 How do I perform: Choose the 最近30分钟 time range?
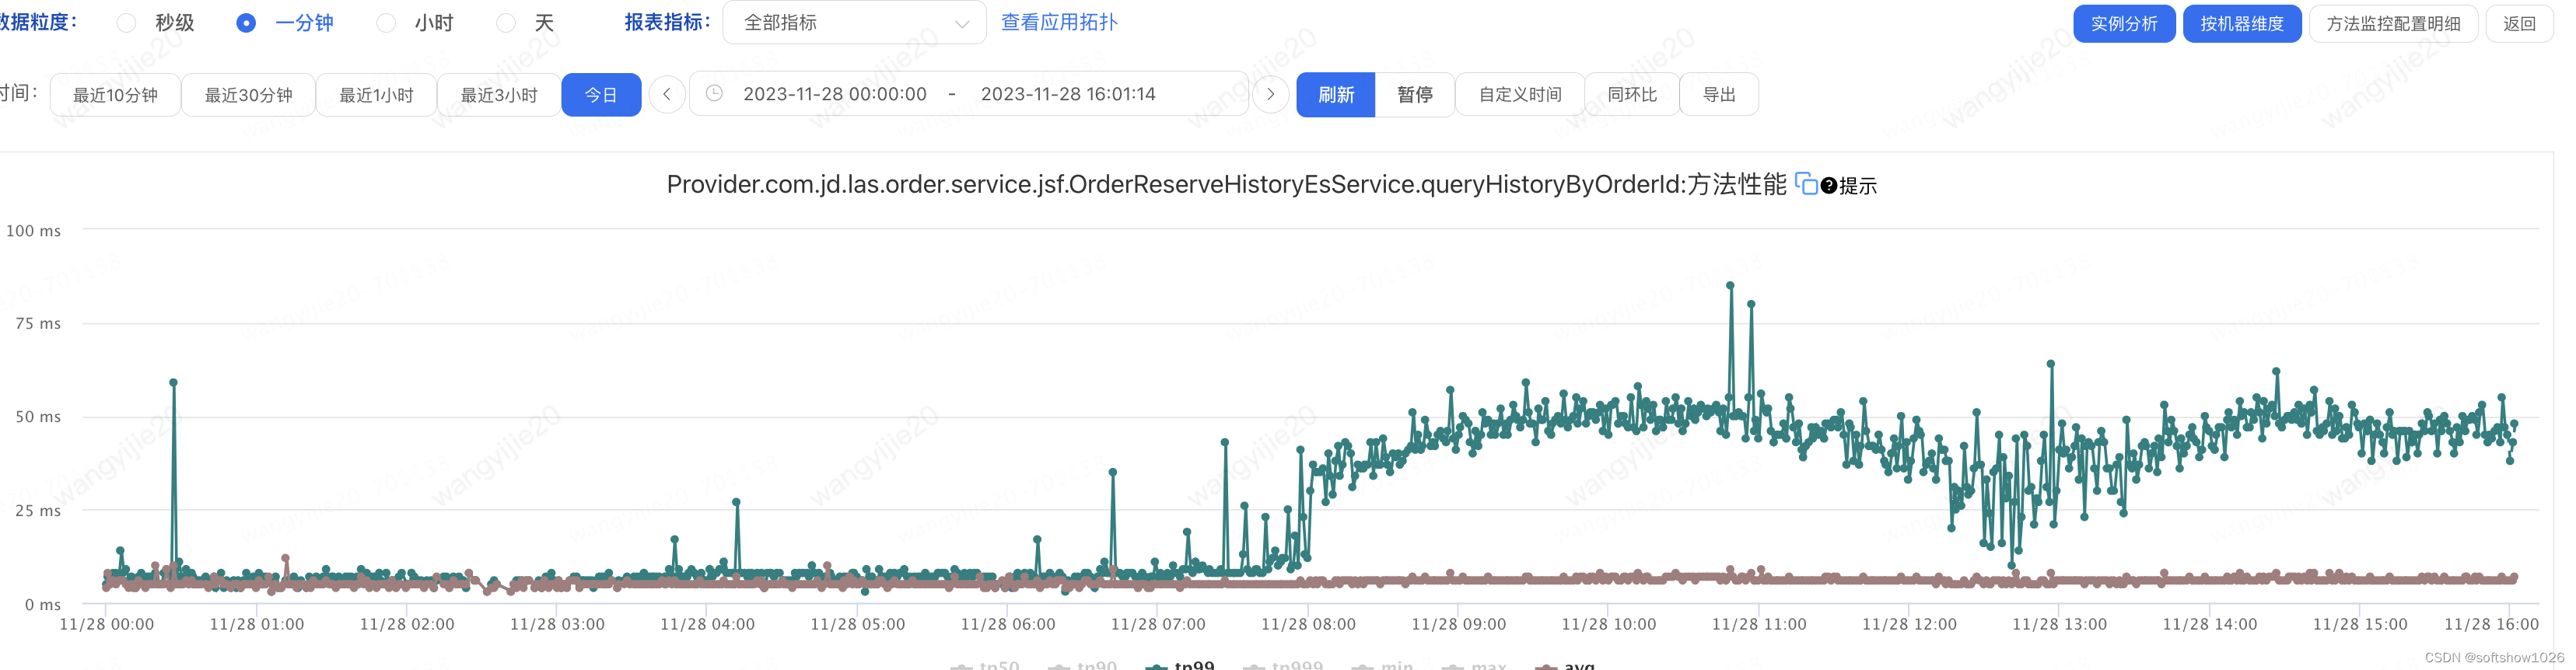pyautogui.click(x=248, y=95)
